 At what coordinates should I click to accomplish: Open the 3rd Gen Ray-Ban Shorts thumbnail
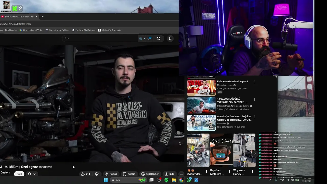pos(221,150)
